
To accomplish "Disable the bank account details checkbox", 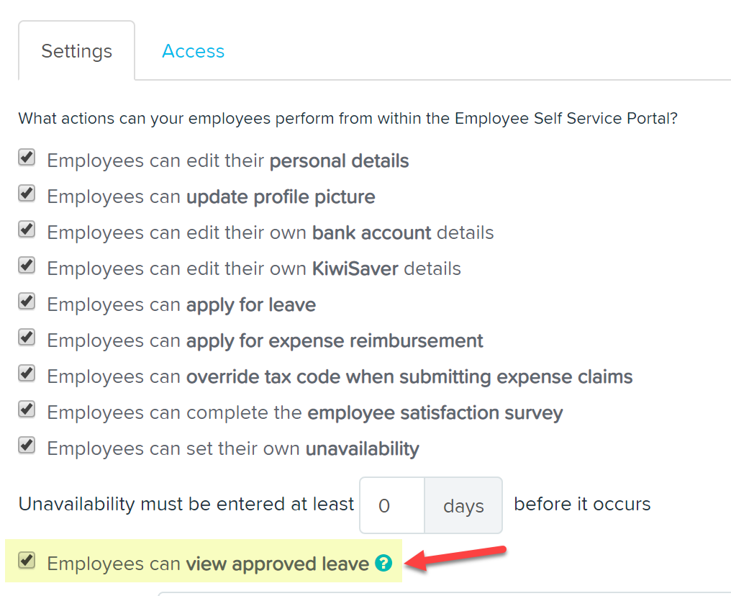I will tap(27, 230).
